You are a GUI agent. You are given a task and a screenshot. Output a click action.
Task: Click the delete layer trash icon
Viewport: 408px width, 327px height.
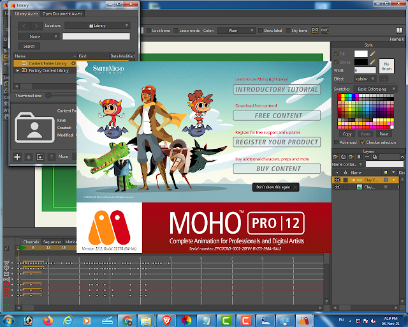pyautogui.click(x=359, y=156)
